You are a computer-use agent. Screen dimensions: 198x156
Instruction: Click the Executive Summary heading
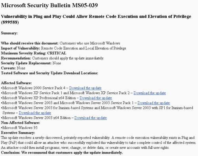pos(18,133)
